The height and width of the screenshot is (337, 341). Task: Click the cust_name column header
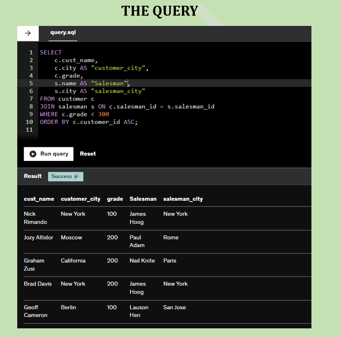tap(39, 199)
